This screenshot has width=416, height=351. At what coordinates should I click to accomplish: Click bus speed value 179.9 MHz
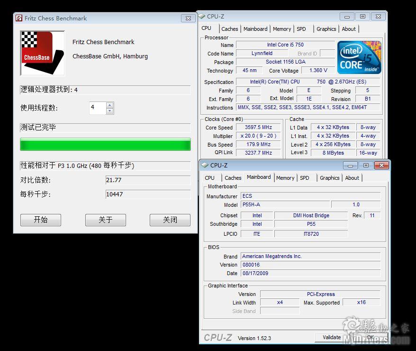258,144
